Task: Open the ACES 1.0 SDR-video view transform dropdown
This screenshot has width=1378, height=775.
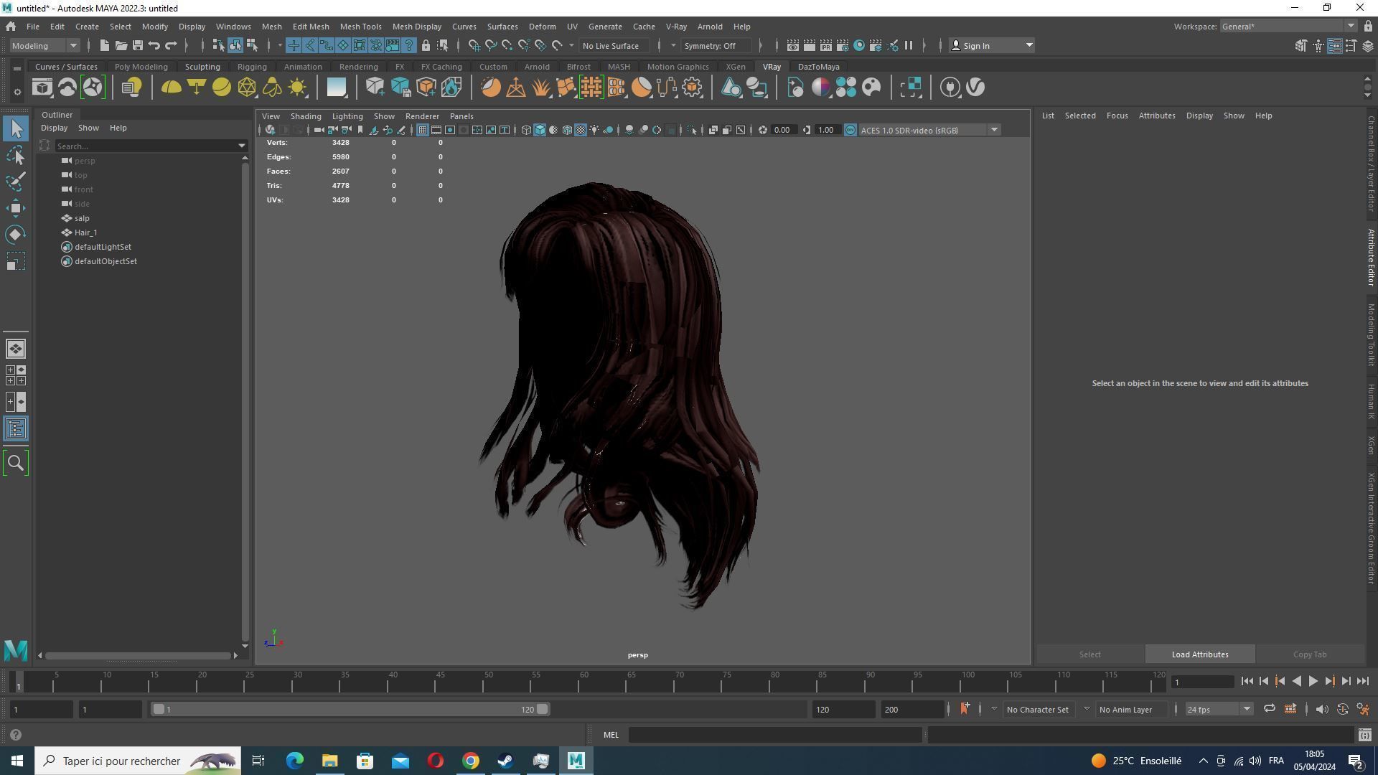Action: pos(929,130)
